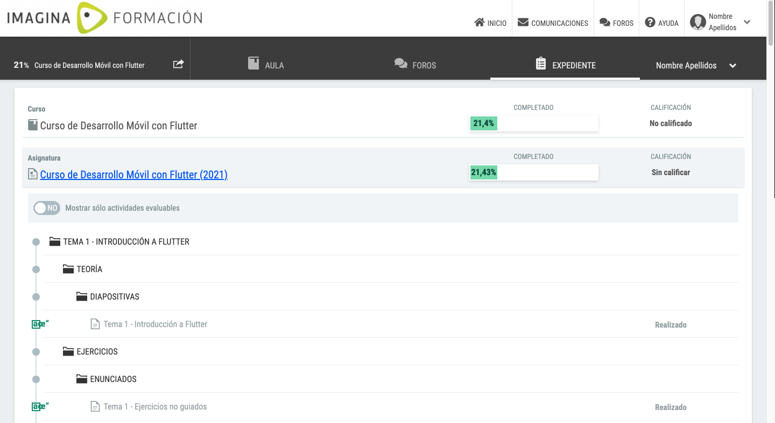Open AYUDA in top navigation
Image resolution: width=775 pixels, height=423 pixels.
[x=661, y=23]
